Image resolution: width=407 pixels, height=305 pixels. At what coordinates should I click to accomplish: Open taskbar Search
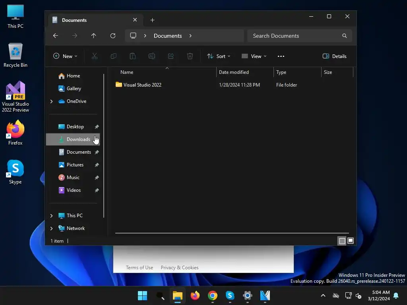pos(160,295)
